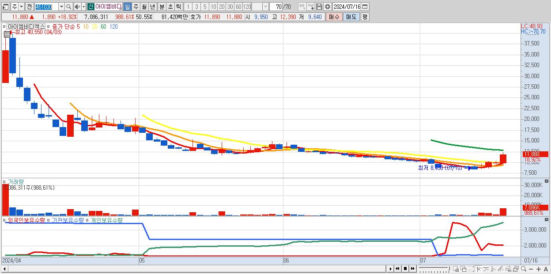Open the chart layout icon at far left of the top toolbar
Screen dimensions: 551x274
tap(5, 7)
